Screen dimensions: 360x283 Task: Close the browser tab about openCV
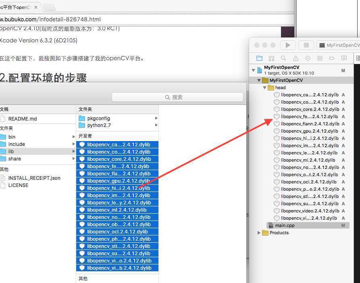(36, 7)
